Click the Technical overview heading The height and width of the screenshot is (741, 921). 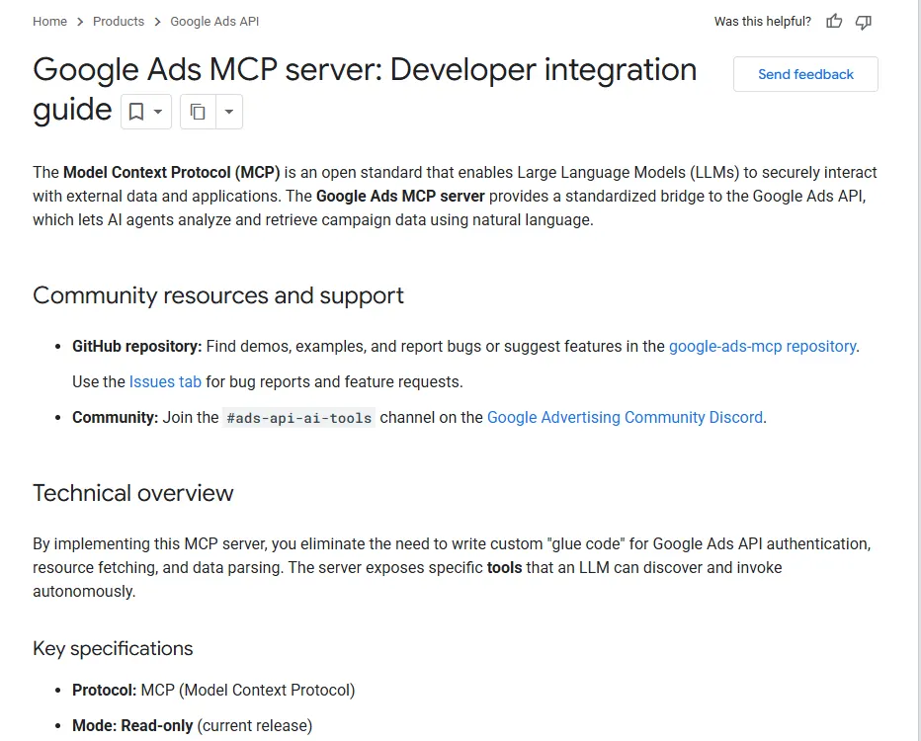(x=133, y=493)
